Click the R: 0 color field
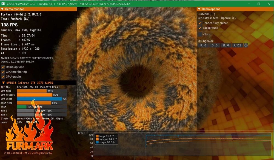This screenshot has width=274, height=160. click(x=203, y=46)
